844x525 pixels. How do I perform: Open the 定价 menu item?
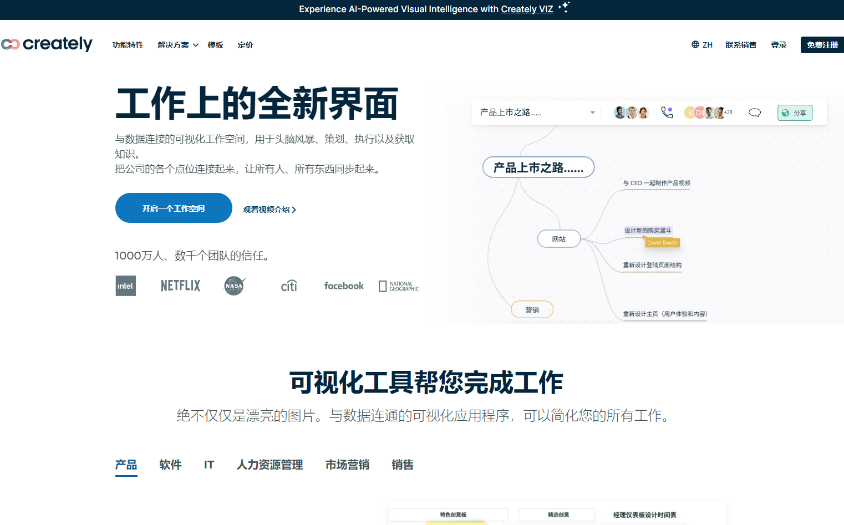coord(245,45)
